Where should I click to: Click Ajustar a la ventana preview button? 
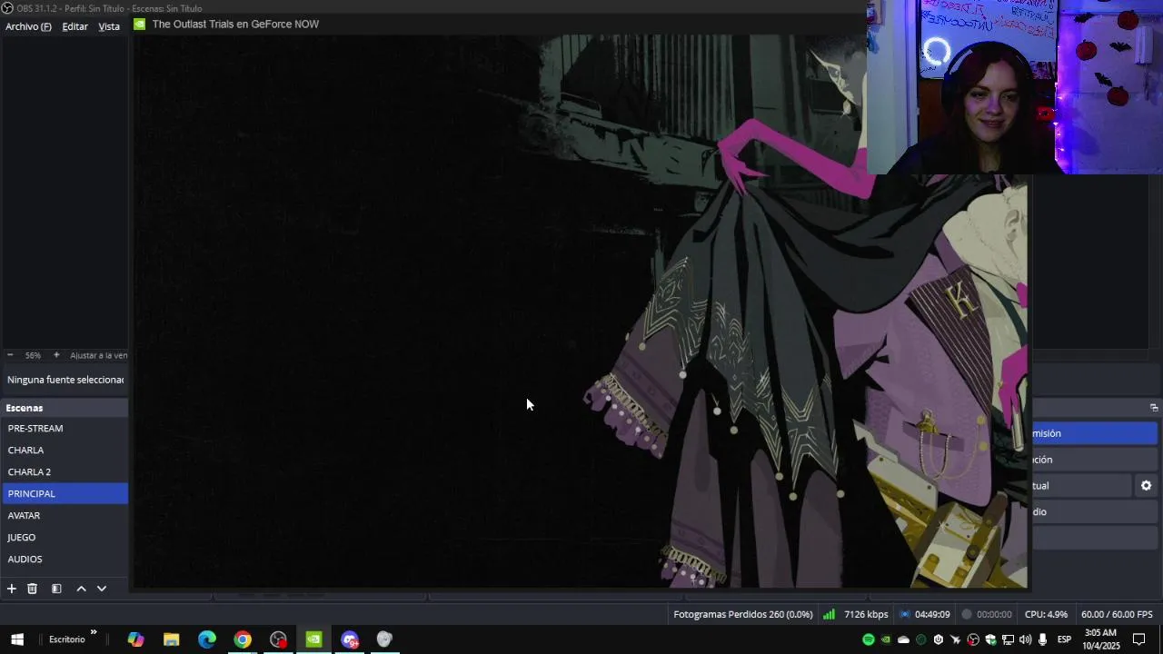pos(98,355)
